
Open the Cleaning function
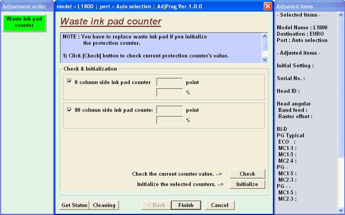(104, 205)
